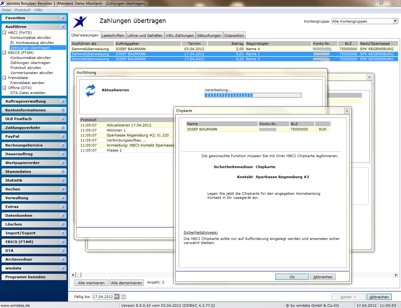Expand the Statistik section chevron icon
This screenshot has width=401, height=308.
63,180
